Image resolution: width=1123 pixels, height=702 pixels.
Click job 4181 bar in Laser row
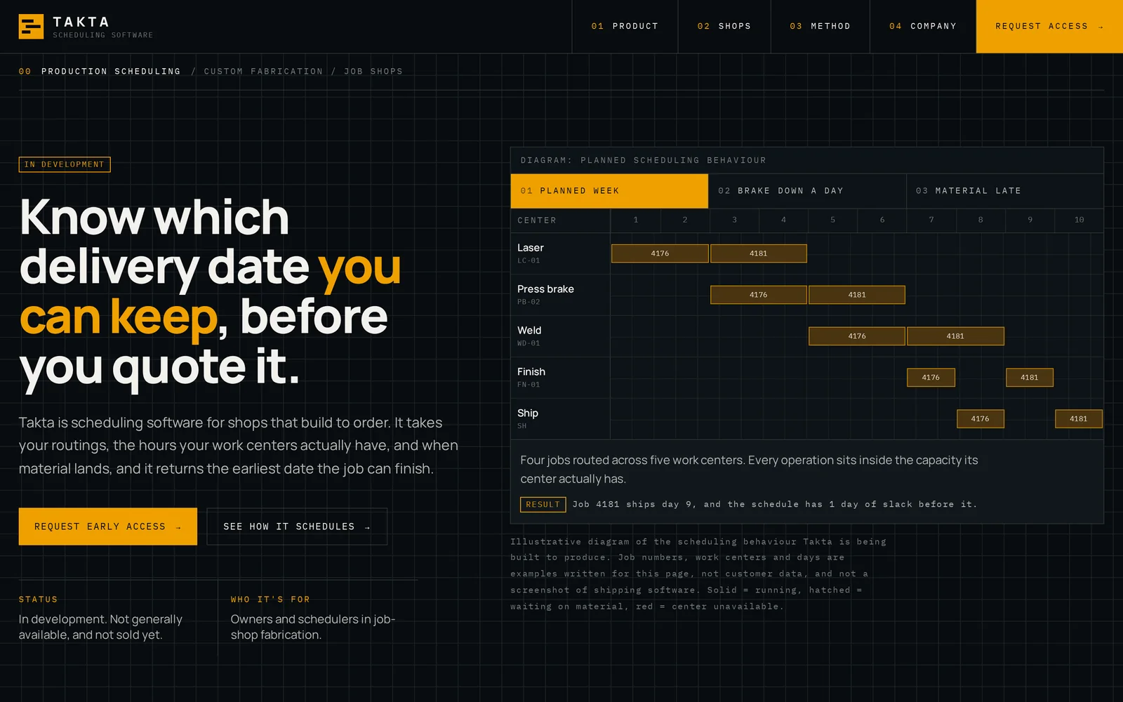click(x=759, y=253)
